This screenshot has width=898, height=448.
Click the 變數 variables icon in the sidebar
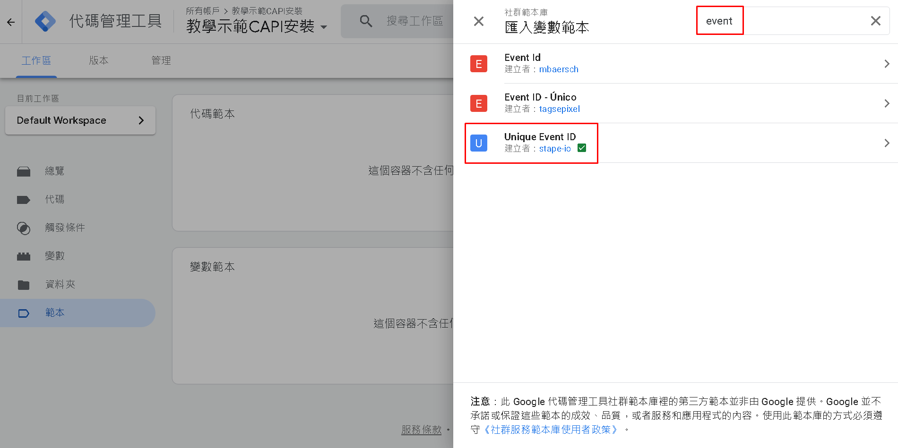click(x=24, y=256)
